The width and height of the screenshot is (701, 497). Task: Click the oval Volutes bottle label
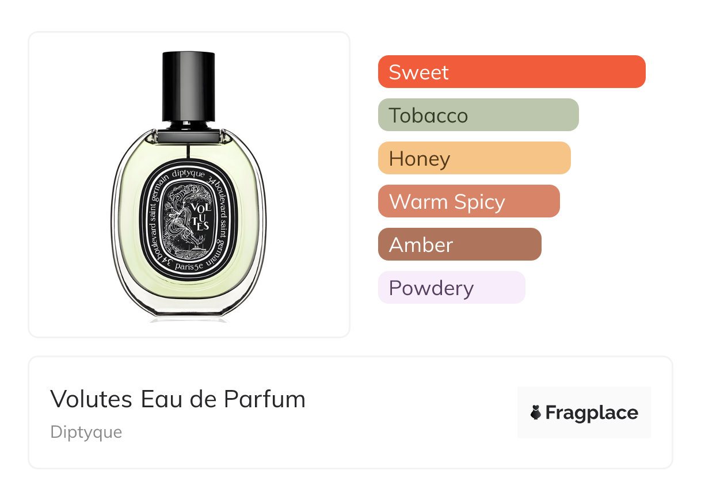click(x=189, y=220)
